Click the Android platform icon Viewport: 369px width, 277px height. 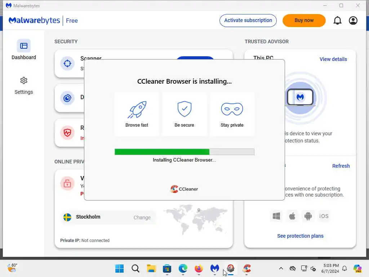pyautogui.click(x=308, y=216)
